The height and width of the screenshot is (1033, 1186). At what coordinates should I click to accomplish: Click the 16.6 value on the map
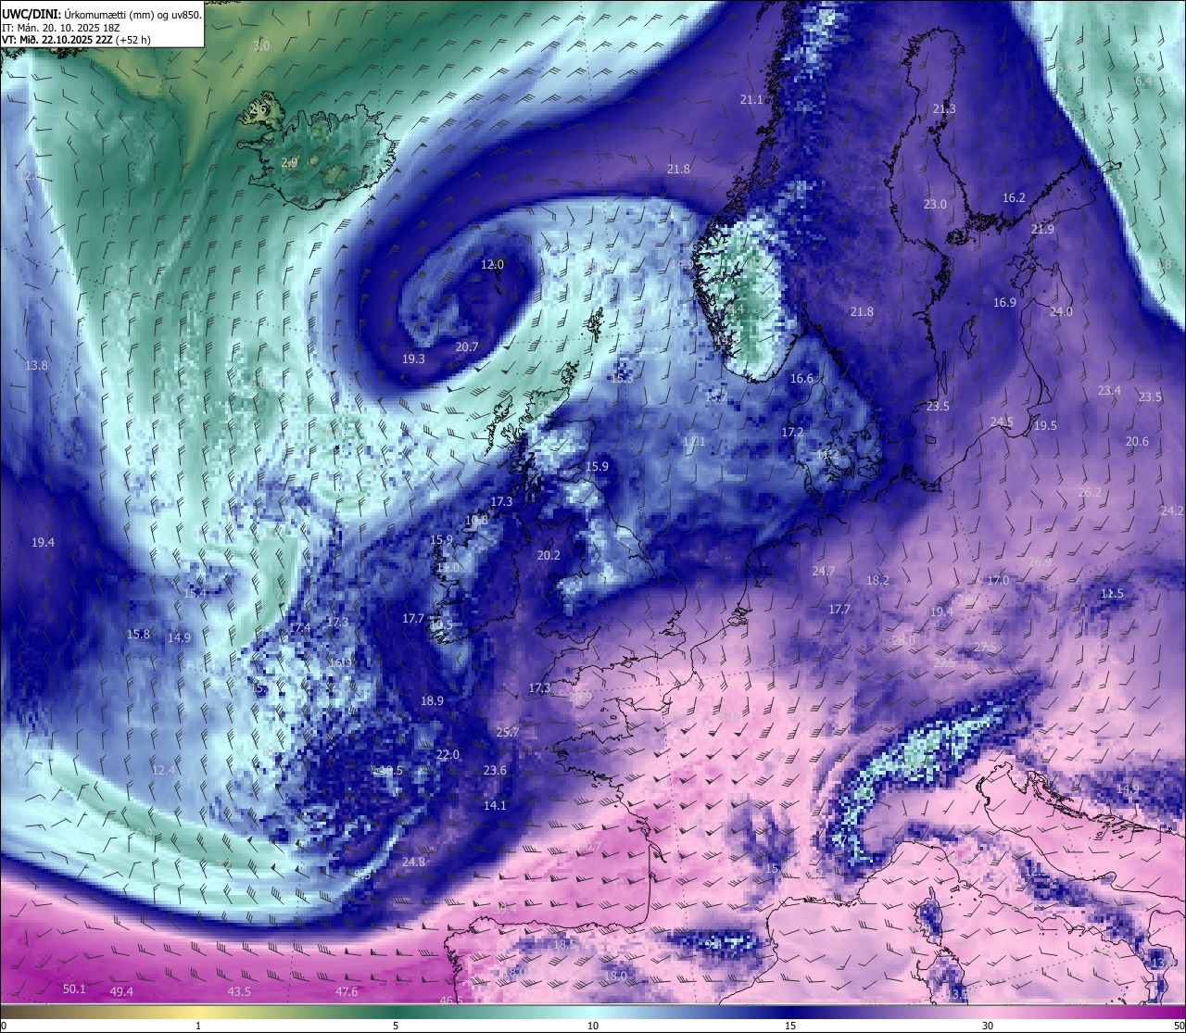[801, 379]
